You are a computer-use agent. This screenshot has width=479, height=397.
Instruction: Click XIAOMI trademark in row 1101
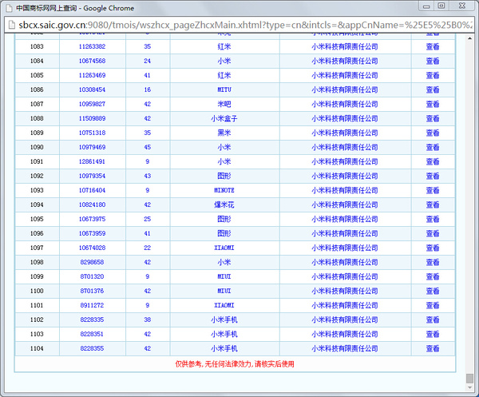click(x=224, y=305)
